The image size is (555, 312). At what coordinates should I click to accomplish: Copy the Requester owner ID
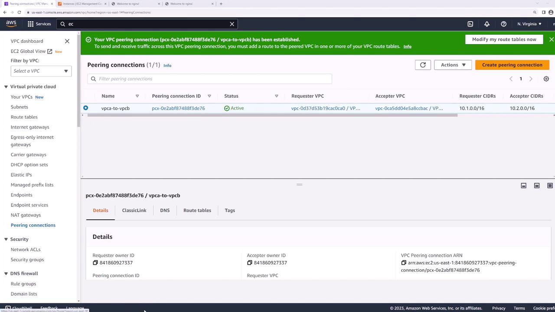[x=95, y=263]
